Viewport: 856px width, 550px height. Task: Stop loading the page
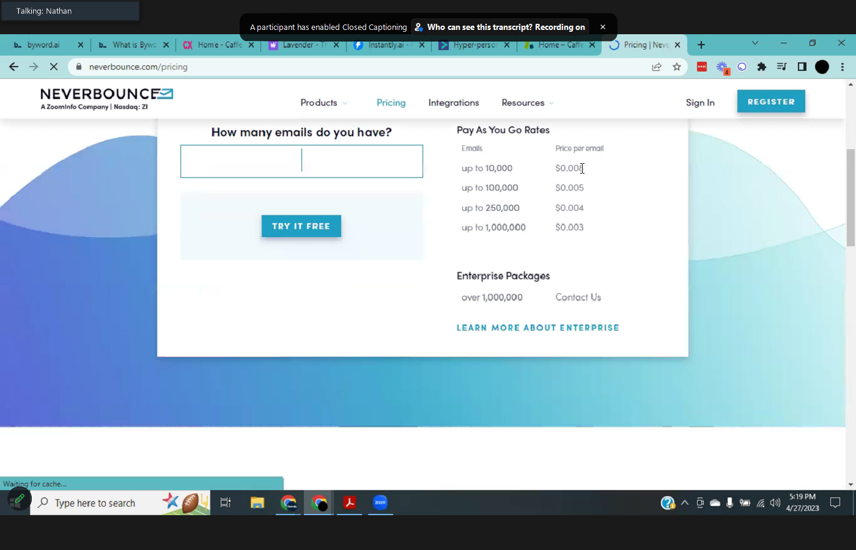point(54,67)
